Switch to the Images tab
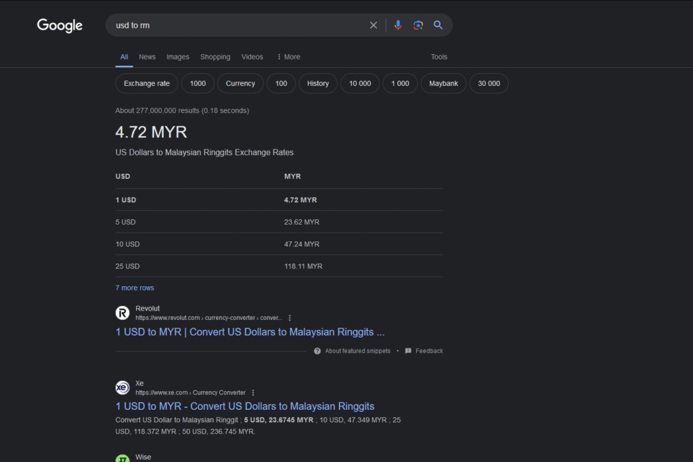Image resolution: width=693 pixels, height=462 pixels. tap(177, 57)
